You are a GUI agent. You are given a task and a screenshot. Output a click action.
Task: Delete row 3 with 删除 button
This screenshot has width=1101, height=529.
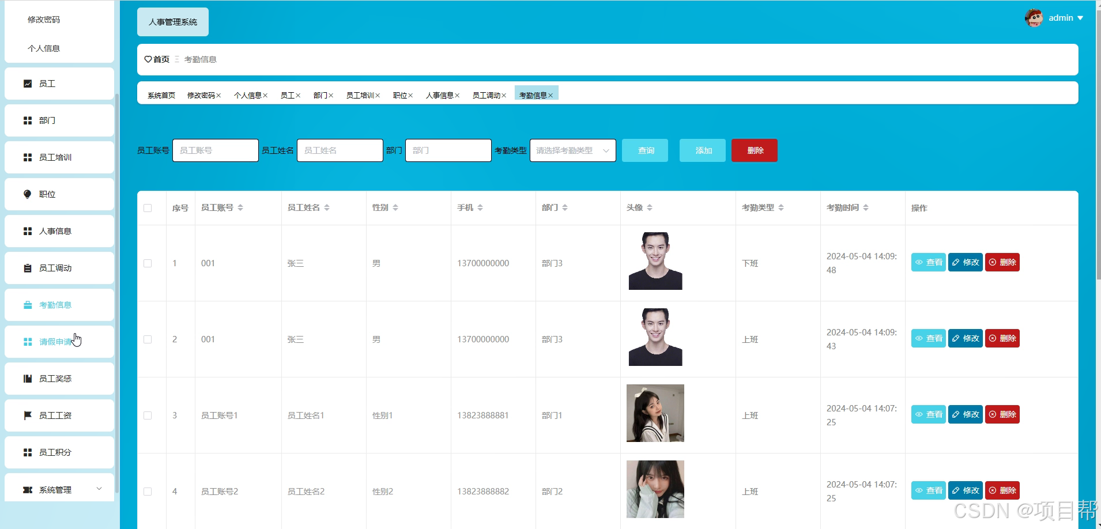click(1002, 414)
